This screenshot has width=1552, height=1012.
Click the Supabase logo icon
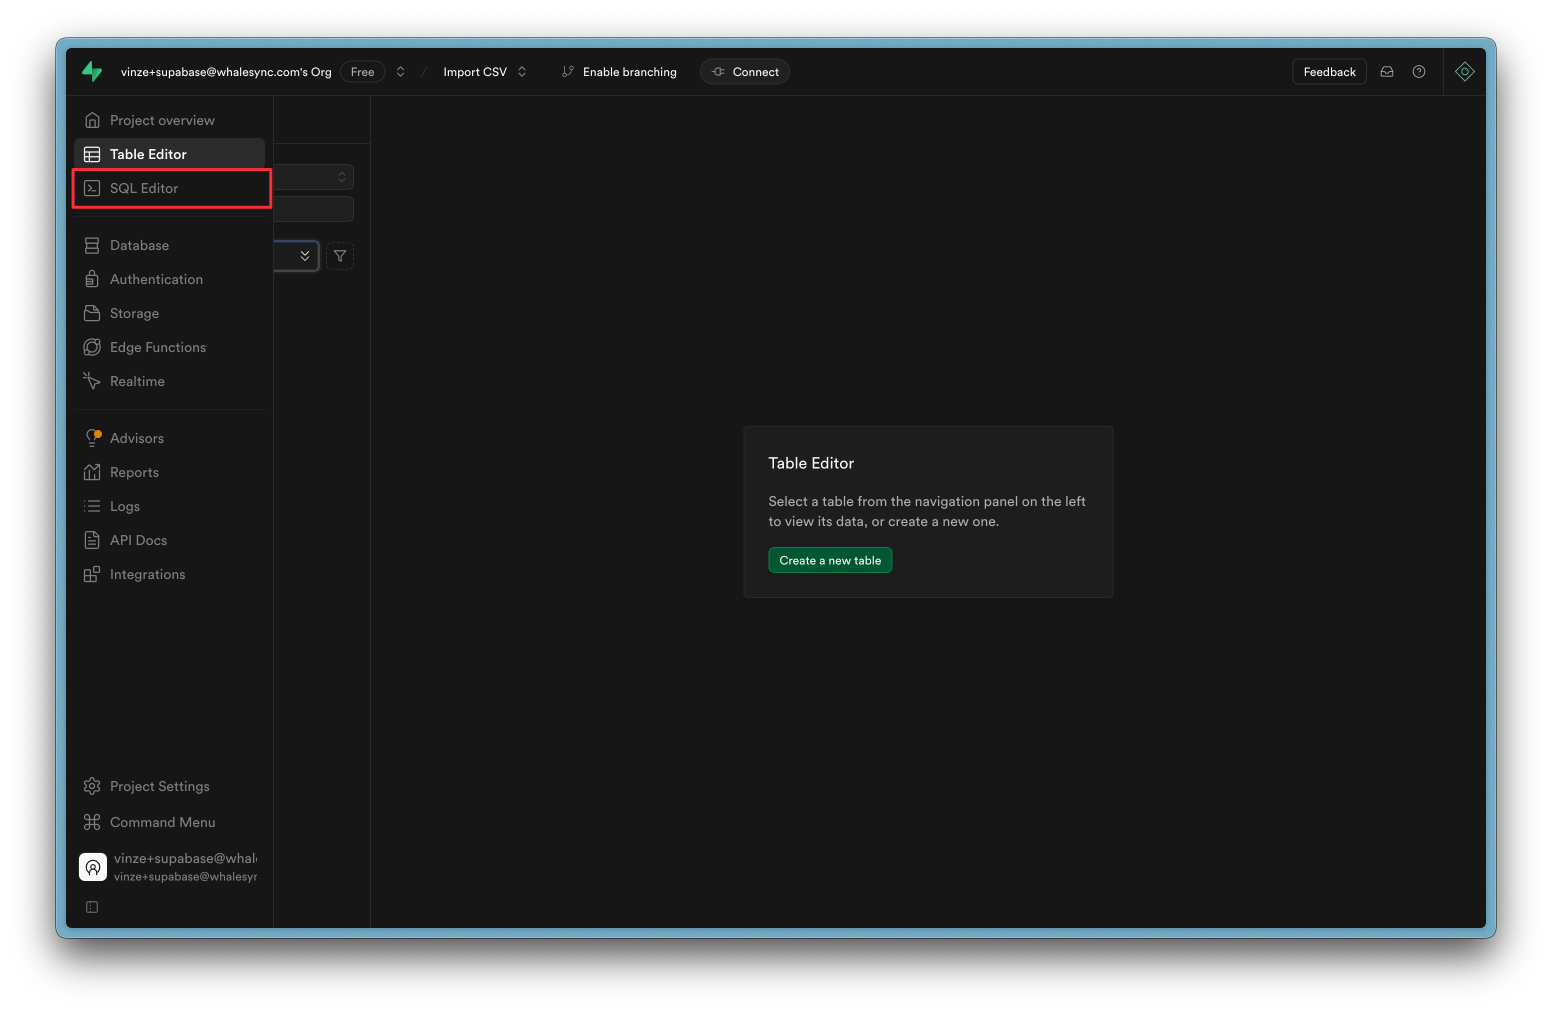pyautogui.click(x=92, y=71)
